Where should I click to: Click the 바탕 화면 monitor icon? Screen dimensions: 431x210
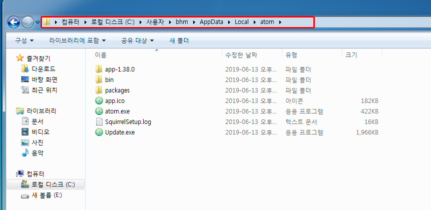[x=25, y=79]
